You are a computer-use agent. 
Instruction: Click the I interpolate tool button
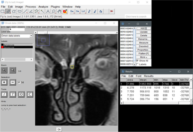[4, 94]
